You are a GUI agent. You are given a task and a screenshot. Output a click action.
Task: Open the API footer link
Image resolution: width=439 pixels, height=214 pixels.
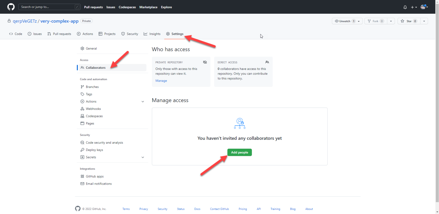pos(259,209)
